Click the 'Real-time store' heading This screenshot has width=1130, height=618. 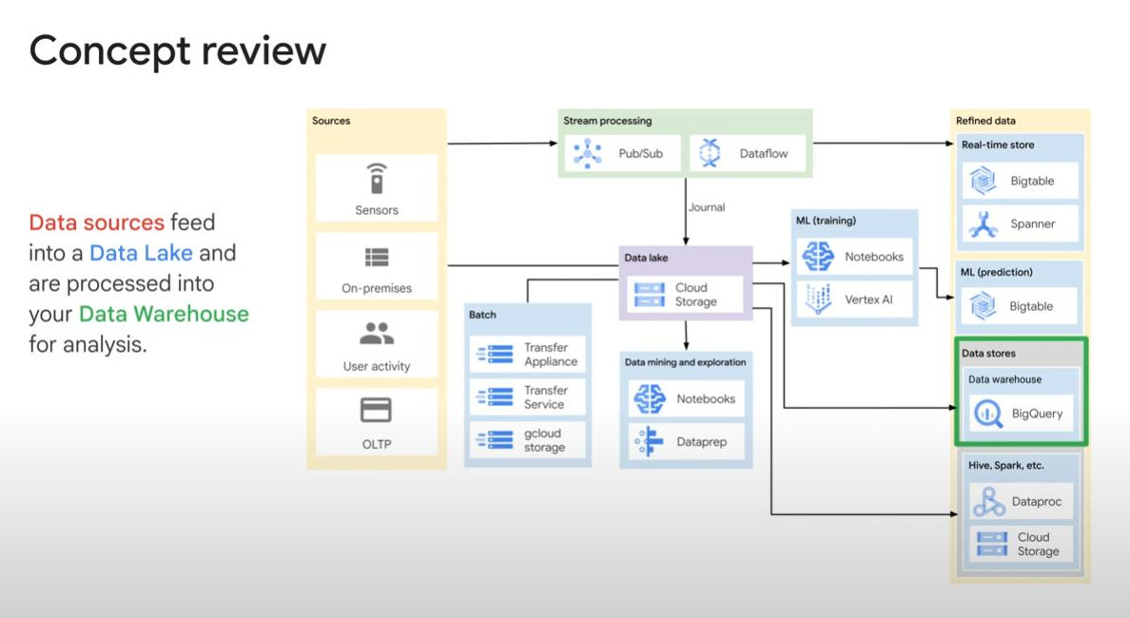coord(998,145)
